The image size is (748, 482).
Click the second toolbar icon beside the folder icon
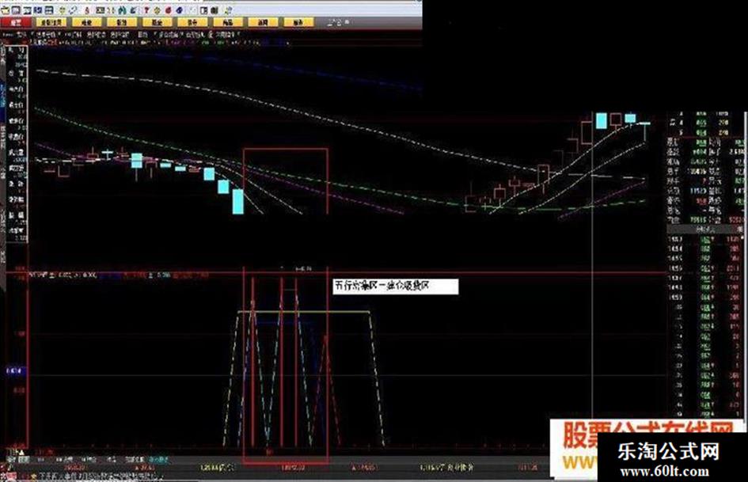point(16,10)
